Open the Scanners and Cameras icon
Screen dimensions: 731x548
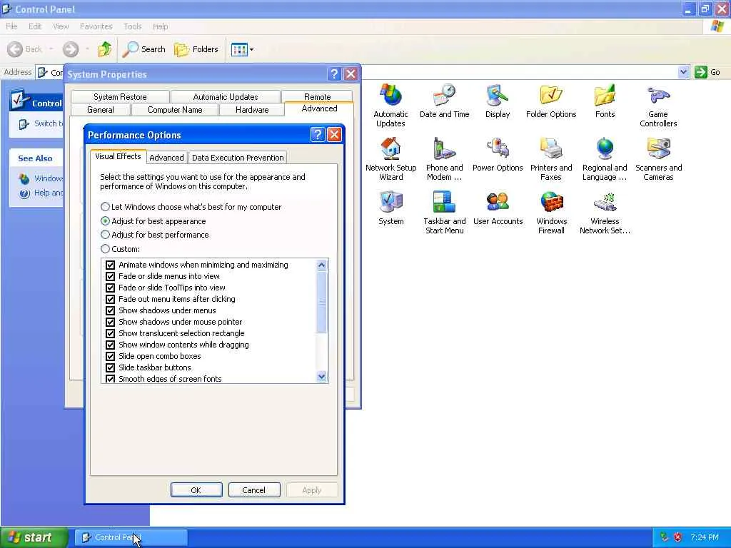coord(658,159)
